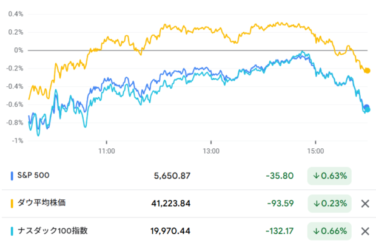
Task: Remove ダウ平均株価 from comparison
Action: click(365, 204)
